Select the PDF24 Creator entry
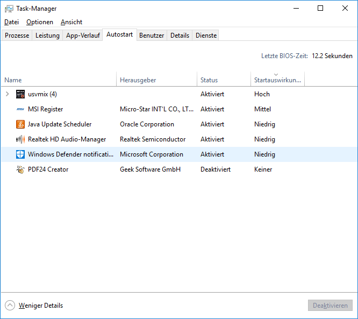The image size is (358, 319). click(x=48, y=169)
